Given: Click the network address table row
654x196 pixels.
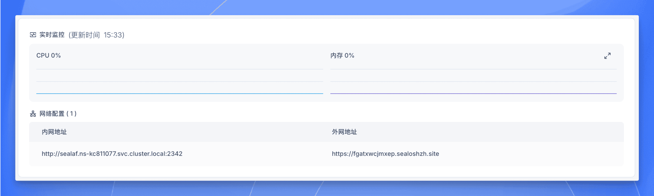Looking at the screenshot, I should pyautogui.click(x=326, y=154).
